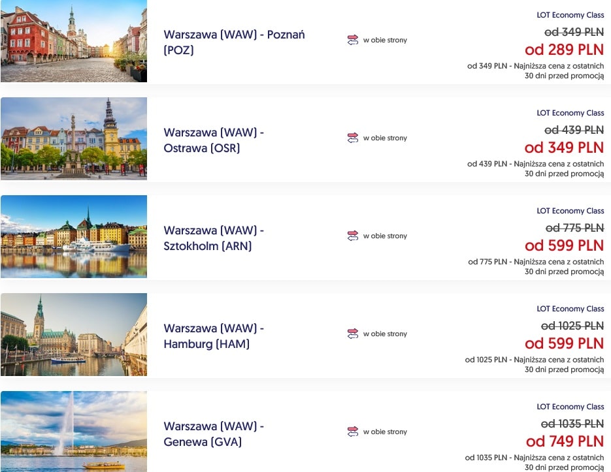Open the Hamburg city hall photo

click(74, 334)
